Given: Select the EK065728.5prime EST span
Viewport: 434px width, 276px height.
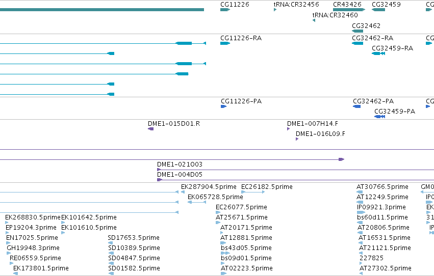Looking at the screenshot, I should click(x=197, y=202).
